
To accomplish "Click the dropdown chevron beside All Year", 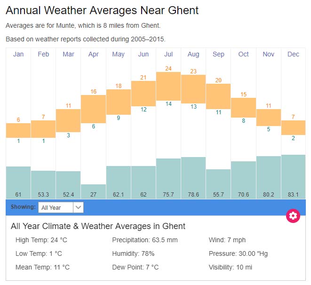I will [79, 207].
